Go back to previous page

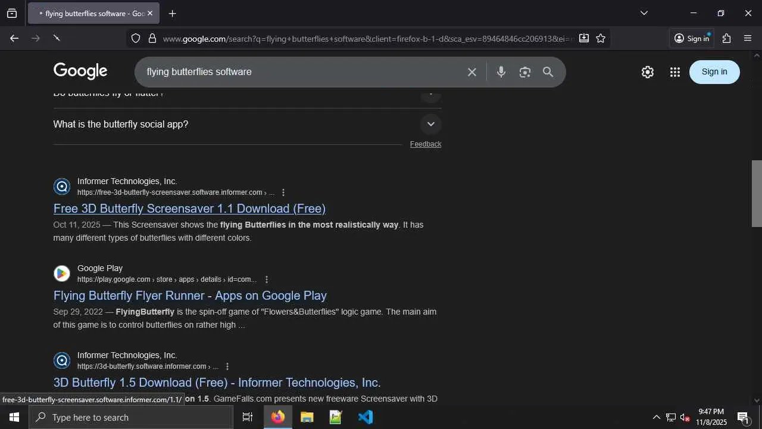(x=14, y=38)
